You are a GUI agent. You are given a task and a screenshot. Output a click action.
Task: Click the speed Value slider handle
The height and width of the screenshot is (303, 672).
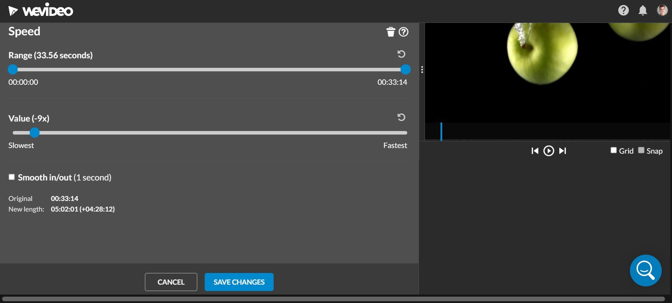[x=35, y=133]
